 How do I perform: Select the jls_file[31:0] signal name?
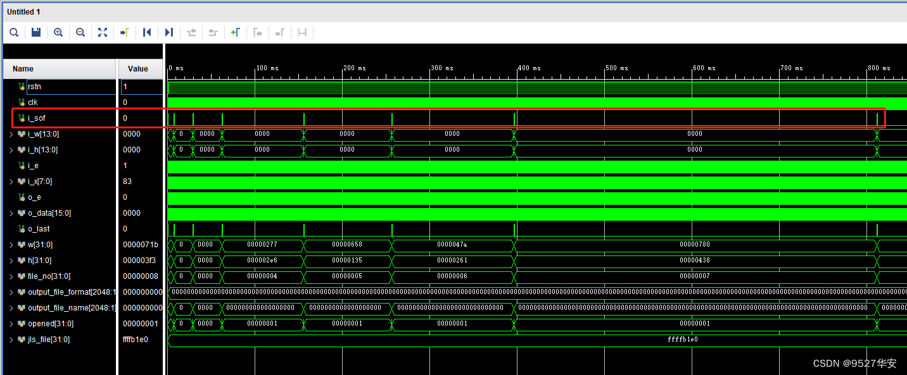49,340
